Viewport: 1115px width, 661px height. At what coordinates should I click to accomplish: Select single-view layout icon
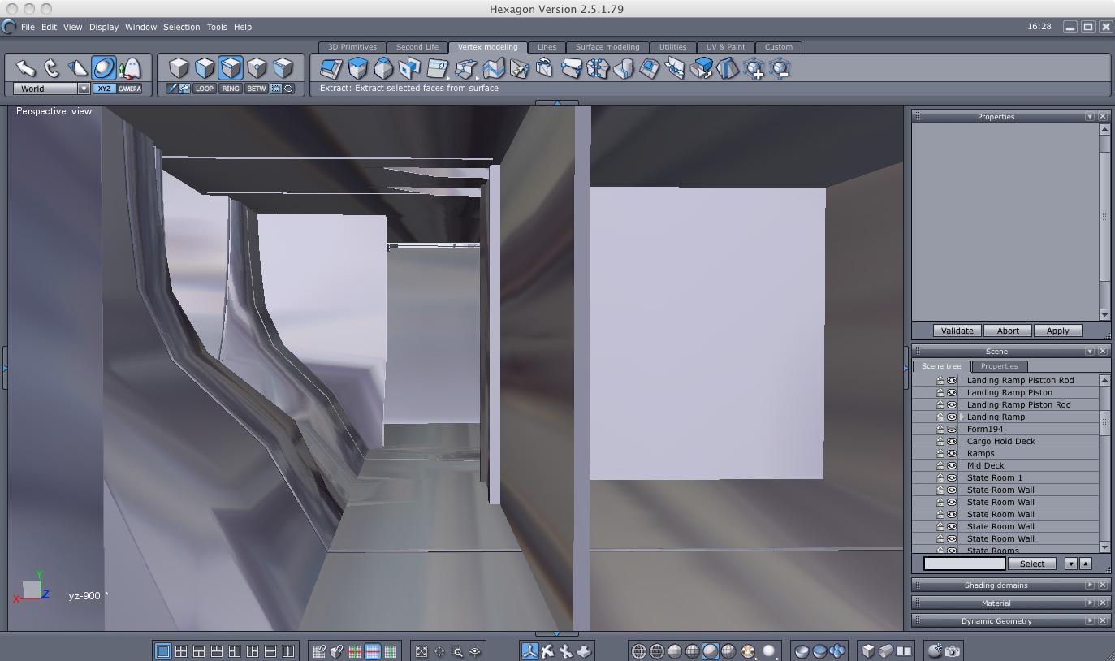pyautogui.click(x=163, y=651)
